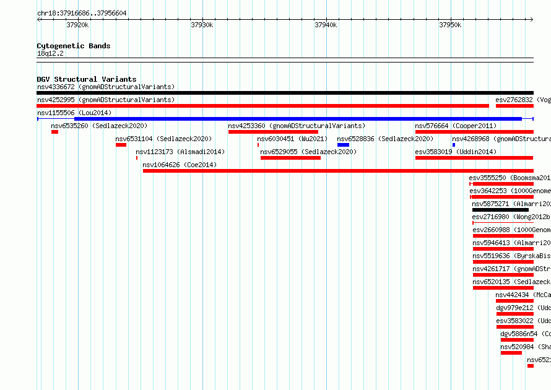Click the esv3555250 red variant bar

point(502,184)
